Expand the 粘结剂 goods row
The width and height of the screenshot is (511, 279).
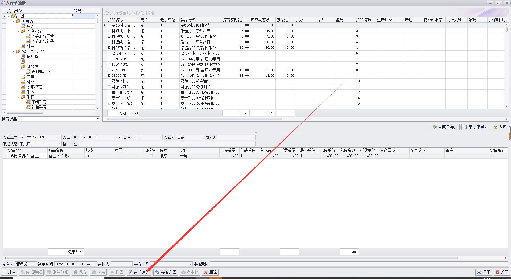[109, 25]
